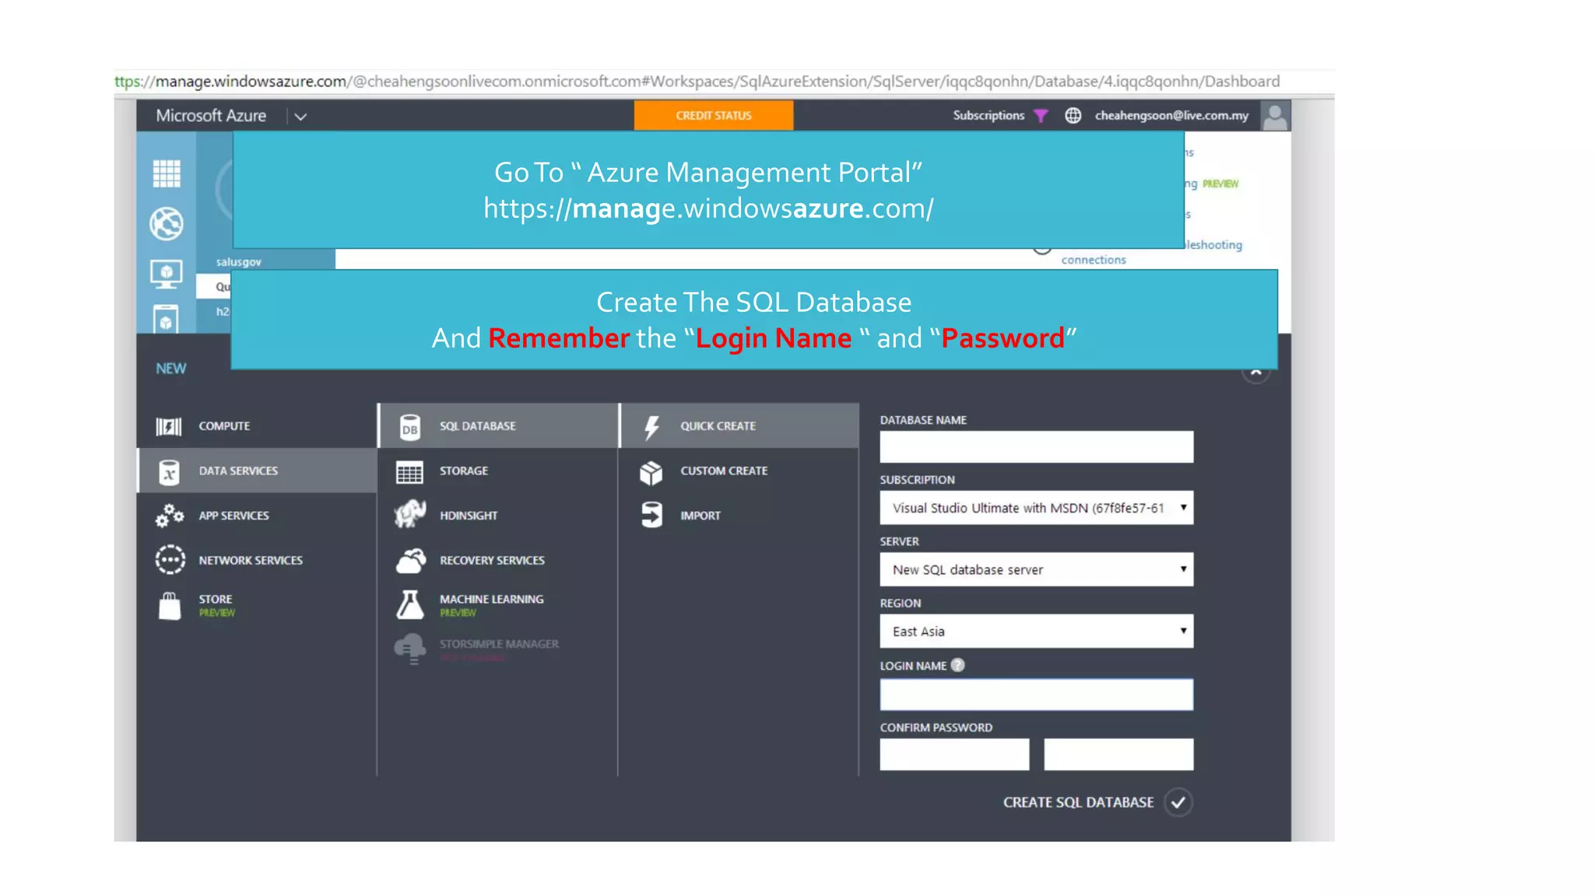Open the all items grid icon in sidebar

167,173
